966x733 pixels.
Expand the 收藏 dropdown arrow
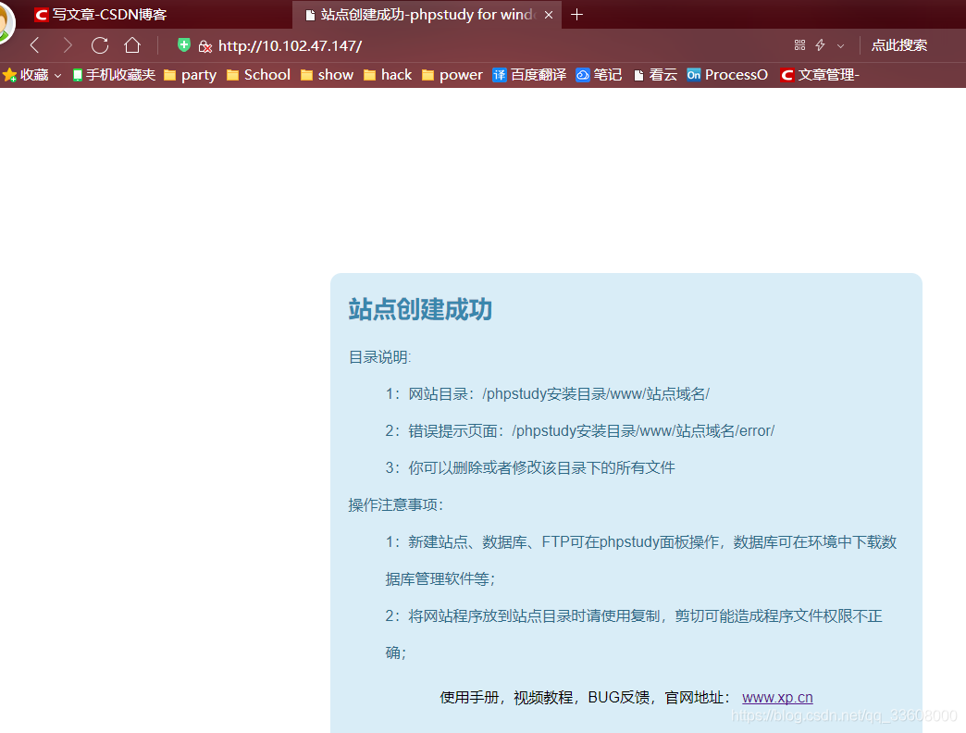[58, 76]
